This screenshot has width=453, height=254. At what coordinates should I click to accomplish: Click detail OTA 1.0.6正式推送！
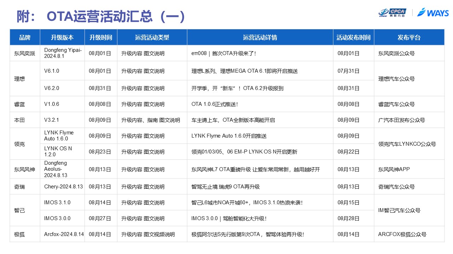[214, 104]
